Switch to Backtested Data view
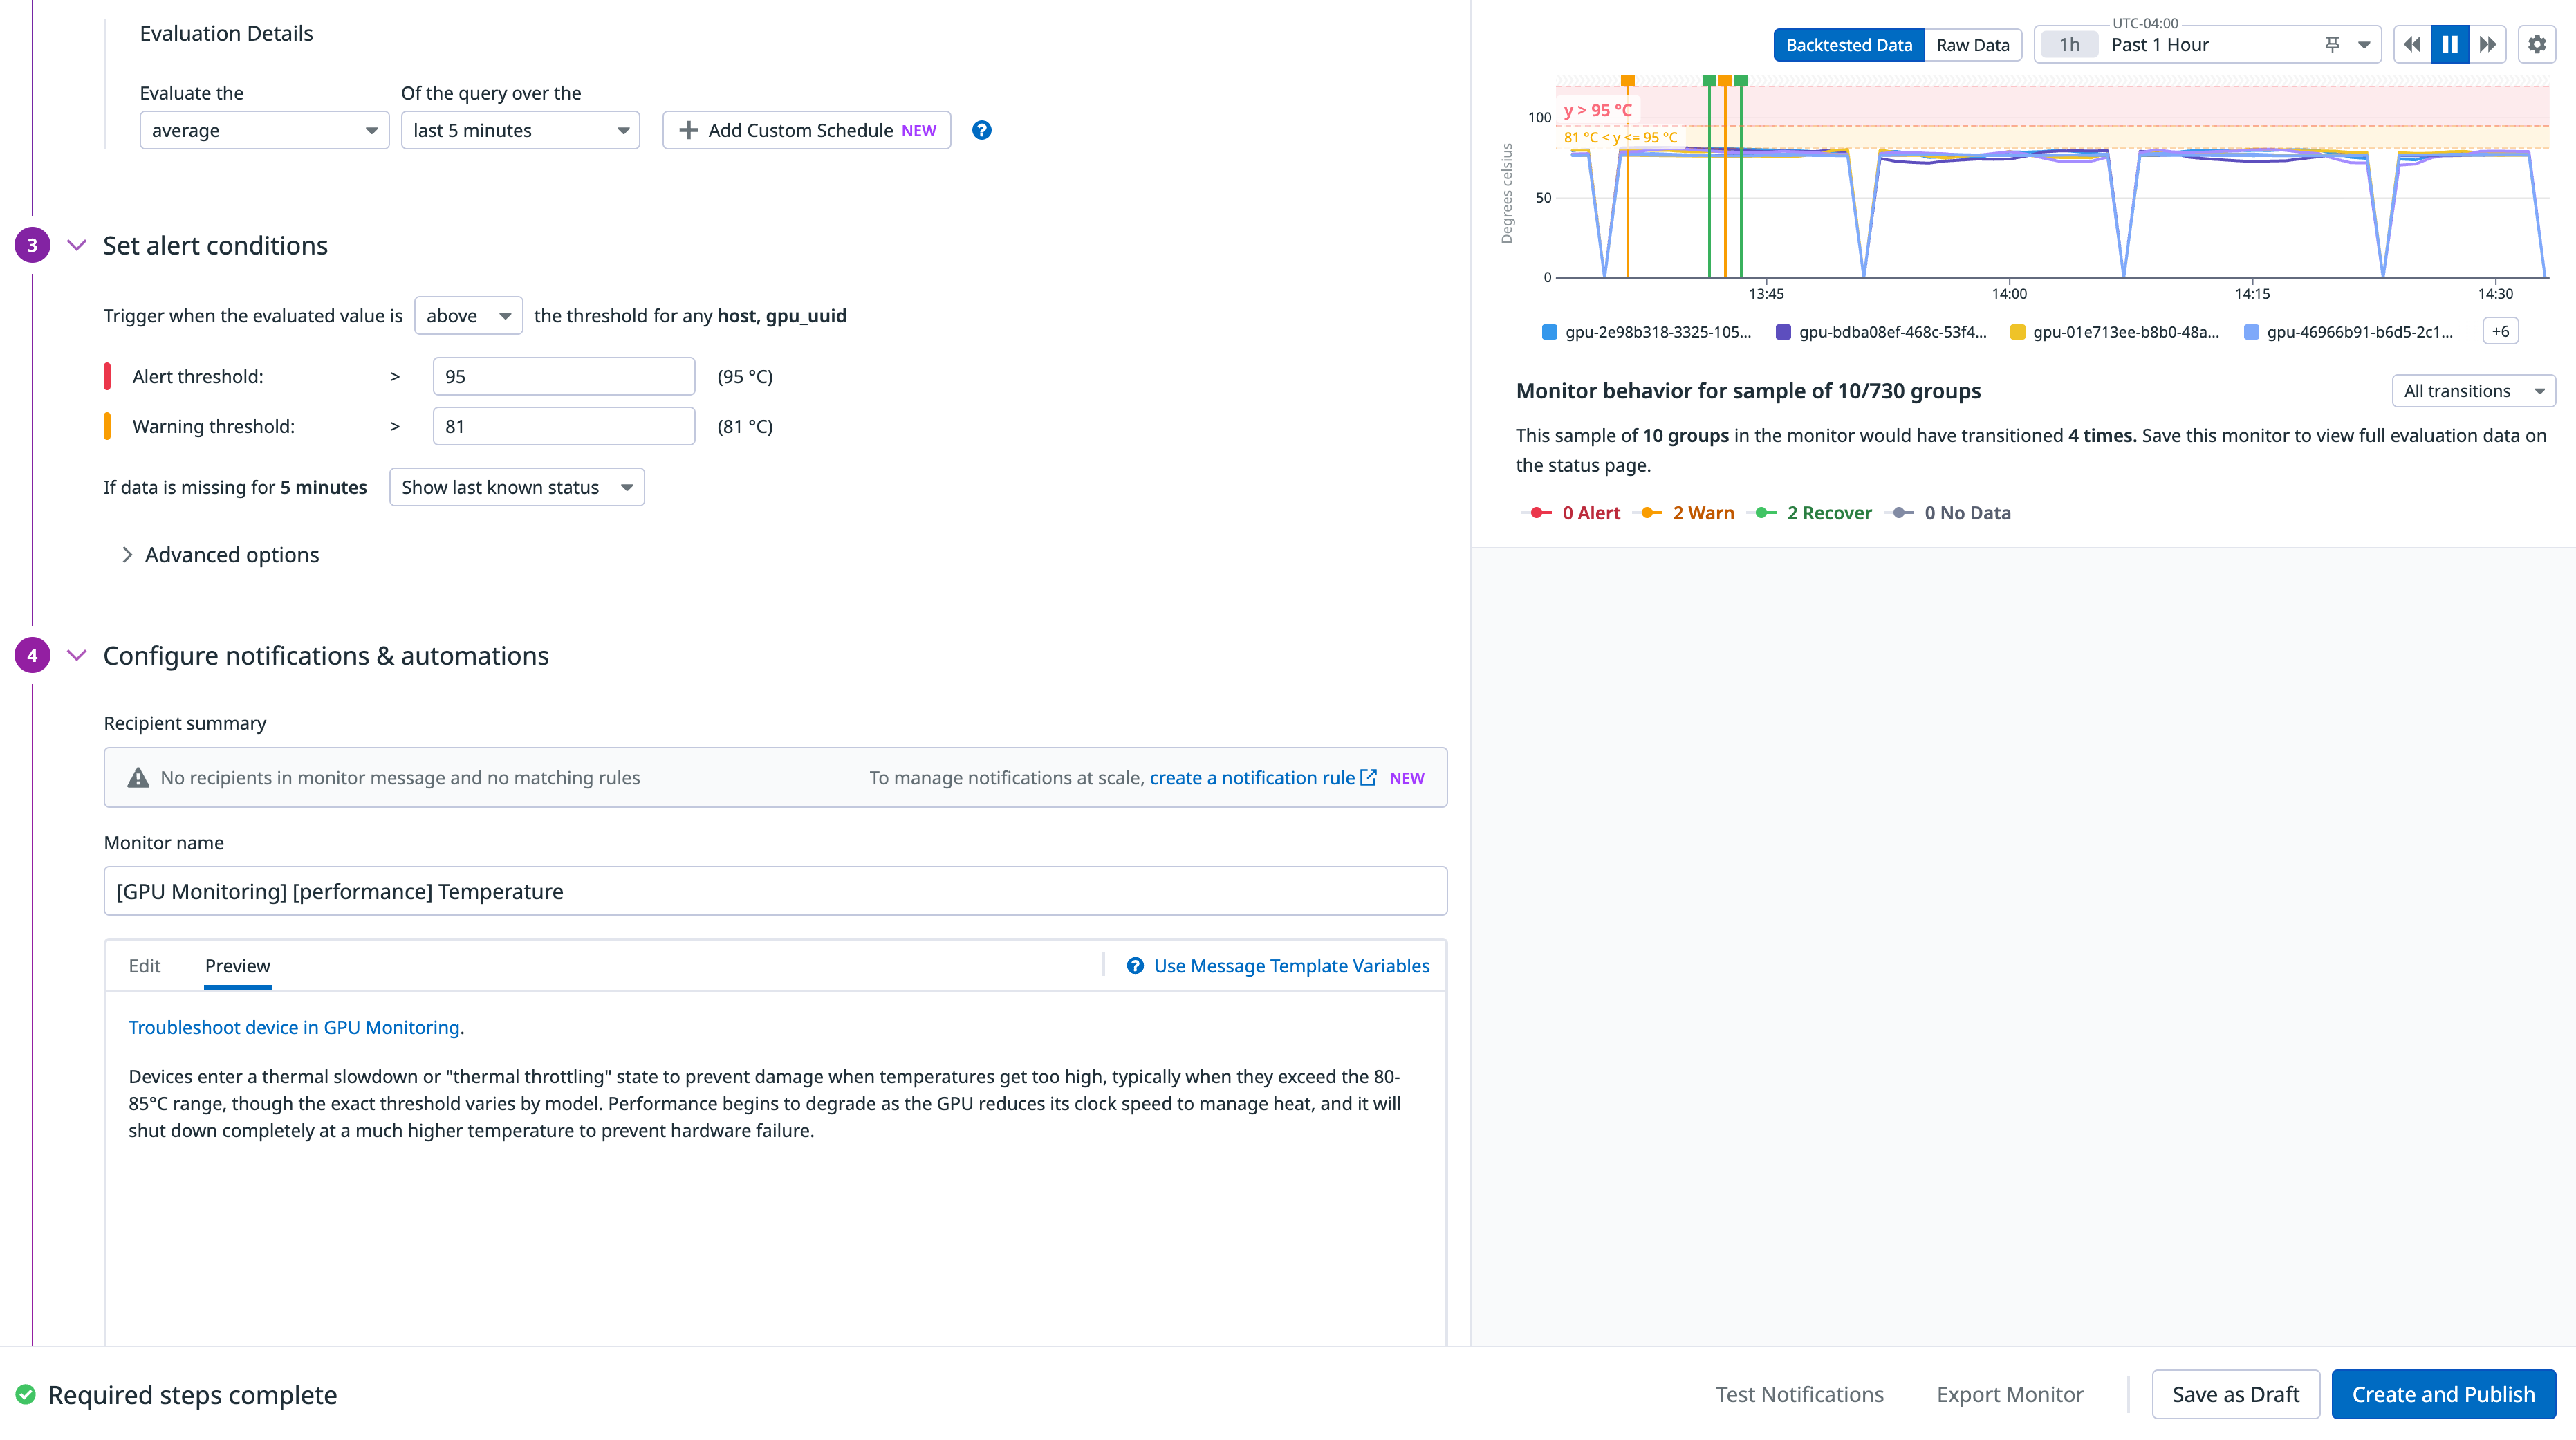Viewport: 2576px width, 1440px height. pos(1848,45)
